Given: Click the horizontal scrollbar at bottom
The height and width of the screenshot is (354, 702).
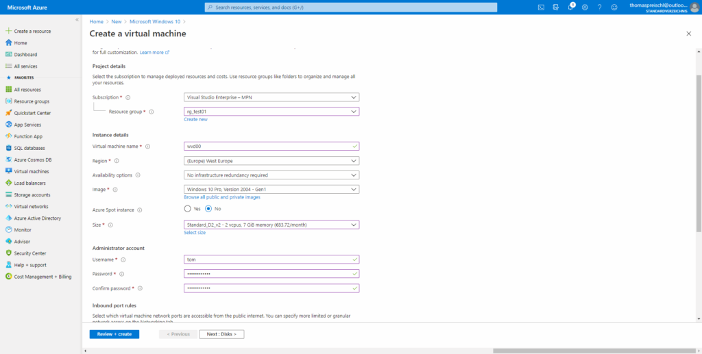Looking at the screenshot, I should pos(594,351).
